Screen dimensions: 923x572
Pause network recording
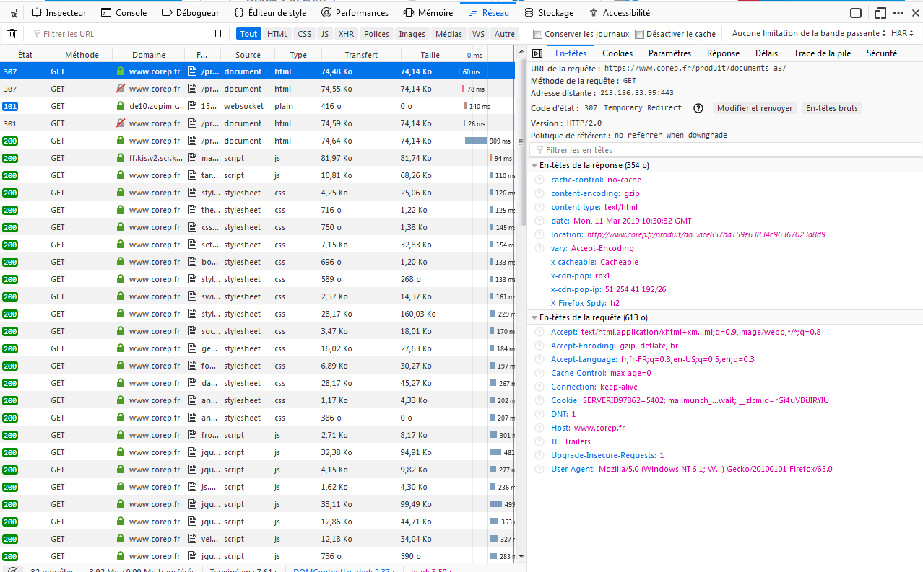(x=218, y=34)
